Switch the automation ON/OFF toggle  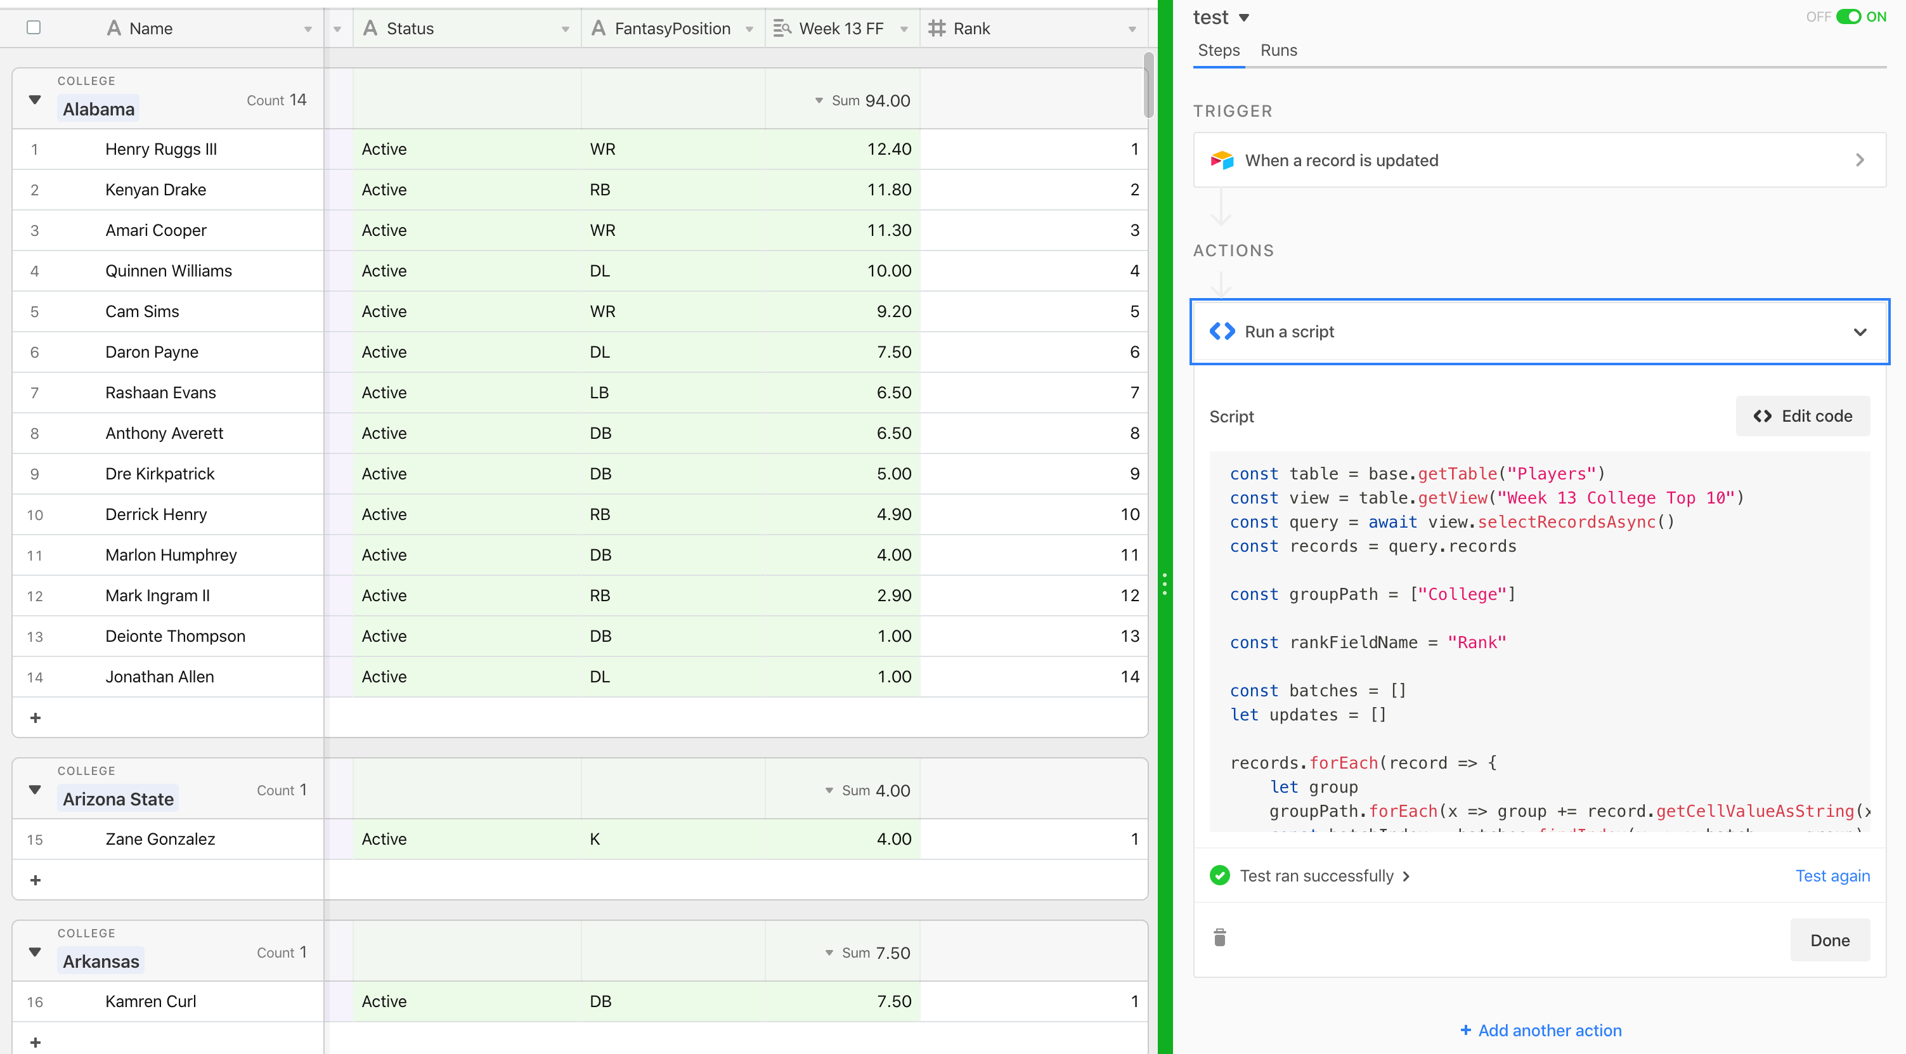tap(1848, 16)
